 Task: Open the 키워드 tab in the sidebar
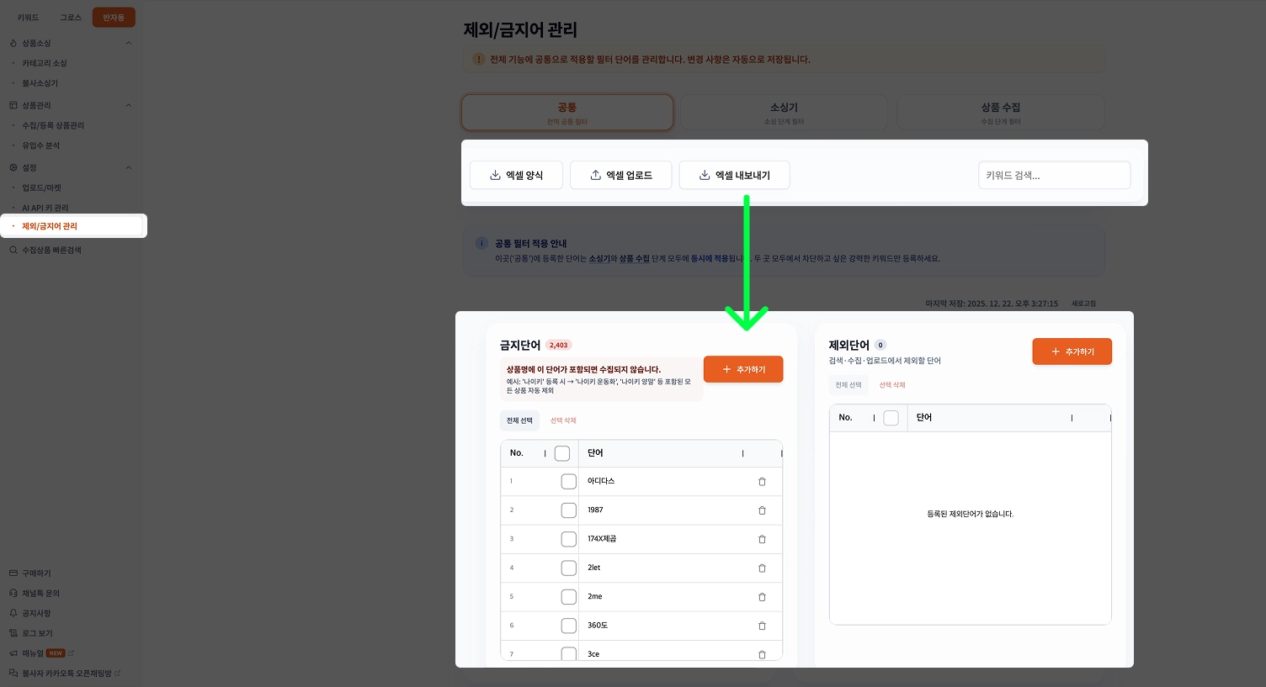tap(28, 18)
